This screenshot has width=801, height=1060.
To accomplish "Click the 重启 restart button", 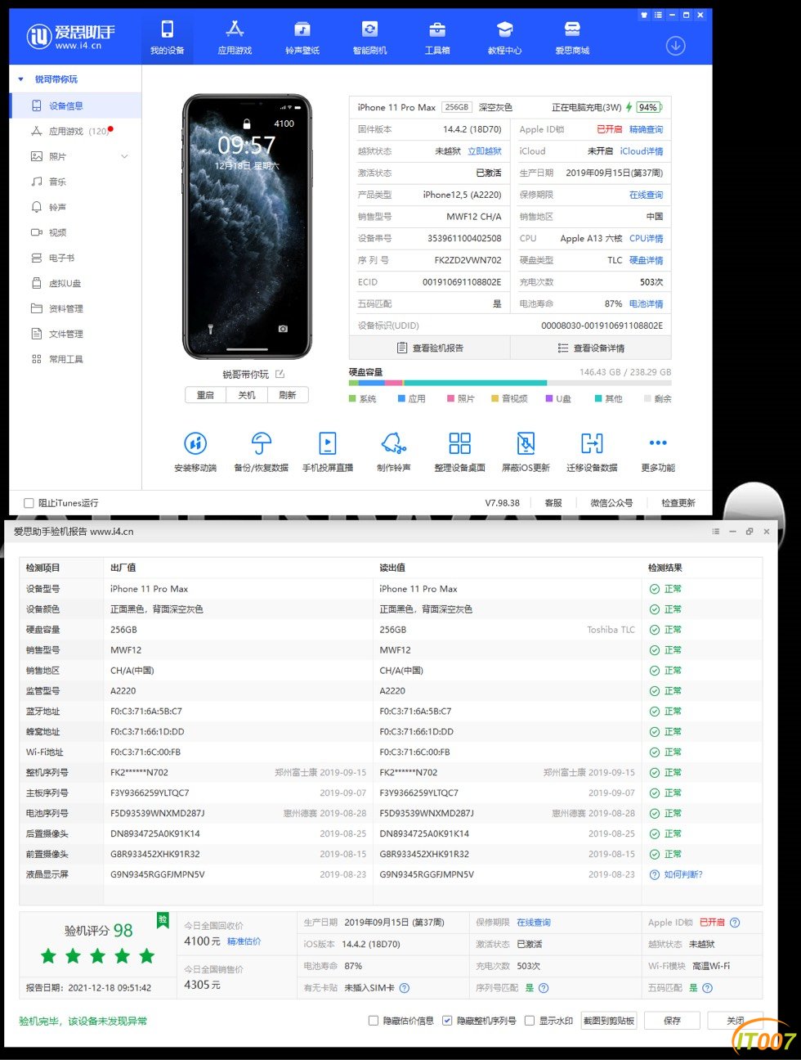I will tap(205, 395).
